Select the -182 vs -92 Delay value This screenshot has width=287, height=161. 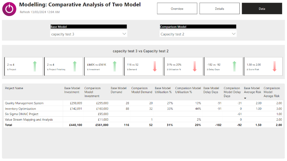214,65
